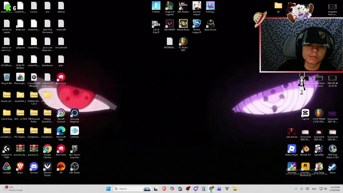Open Task View from taskbar
The width and height of the screenshot is (343, 193).
156,189
